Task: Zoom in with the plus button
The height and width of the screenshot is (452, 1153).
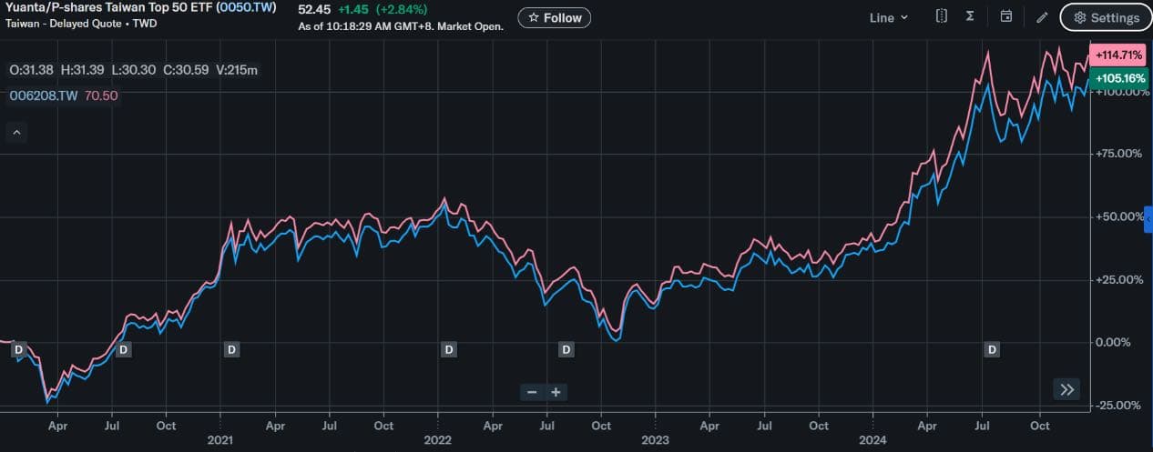Action: pyautogui.click(x=555, y=392)
